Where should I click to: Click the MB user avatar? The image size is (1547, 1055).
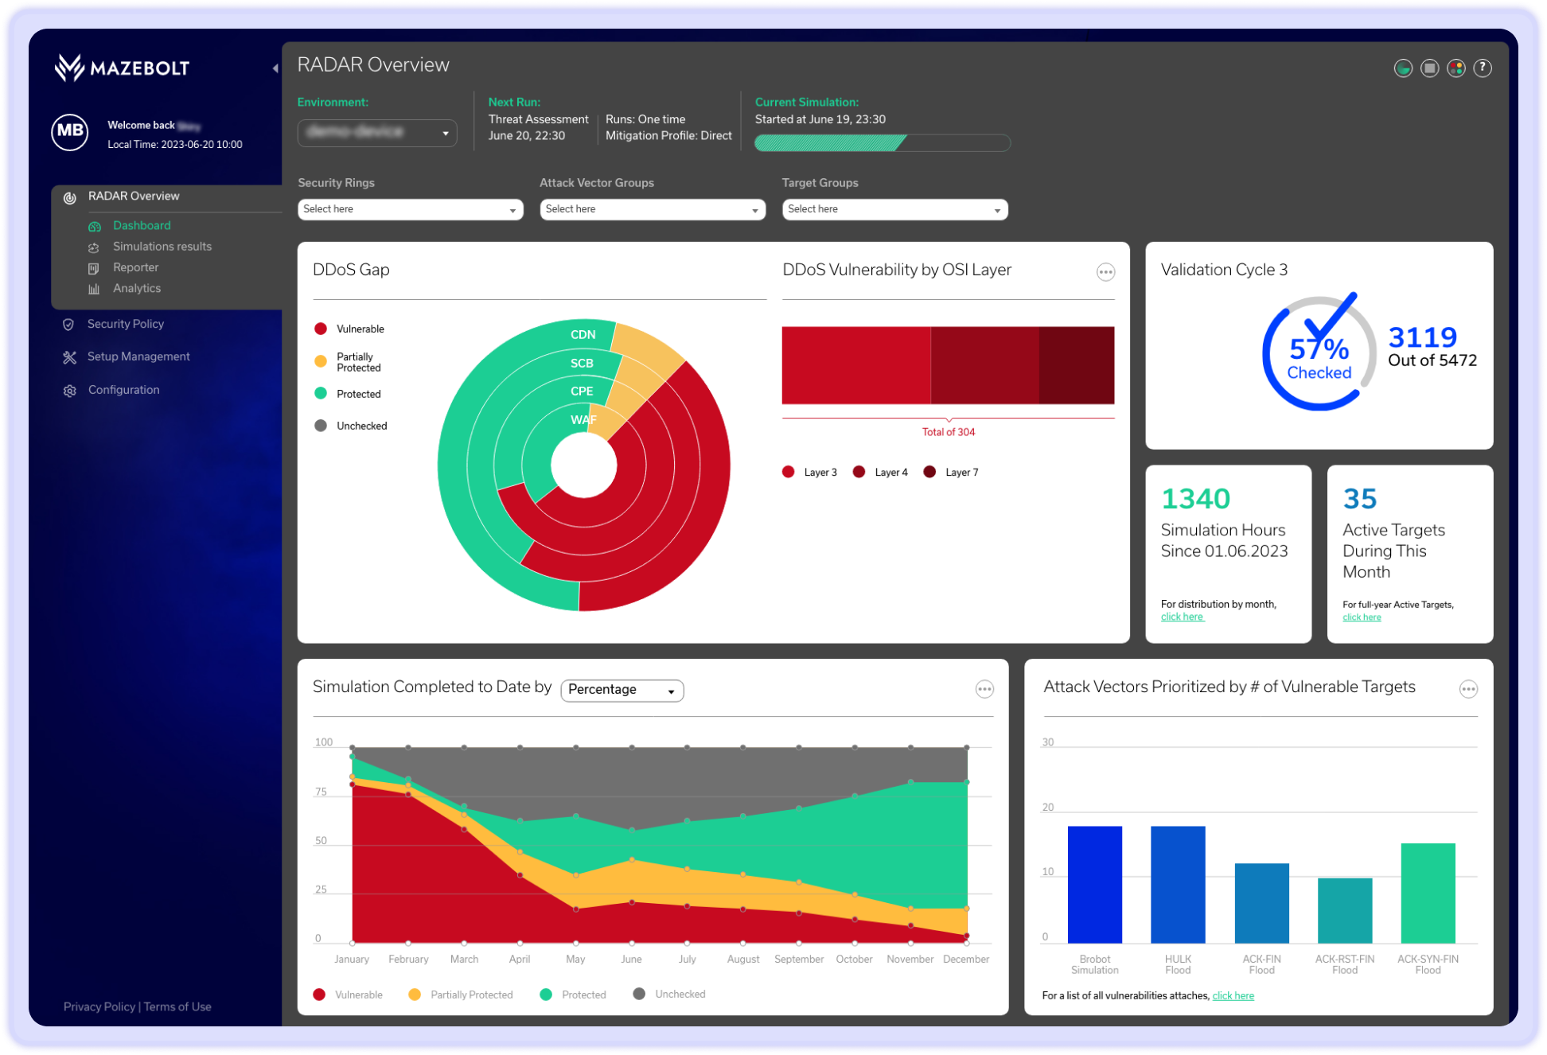[70, 131]
